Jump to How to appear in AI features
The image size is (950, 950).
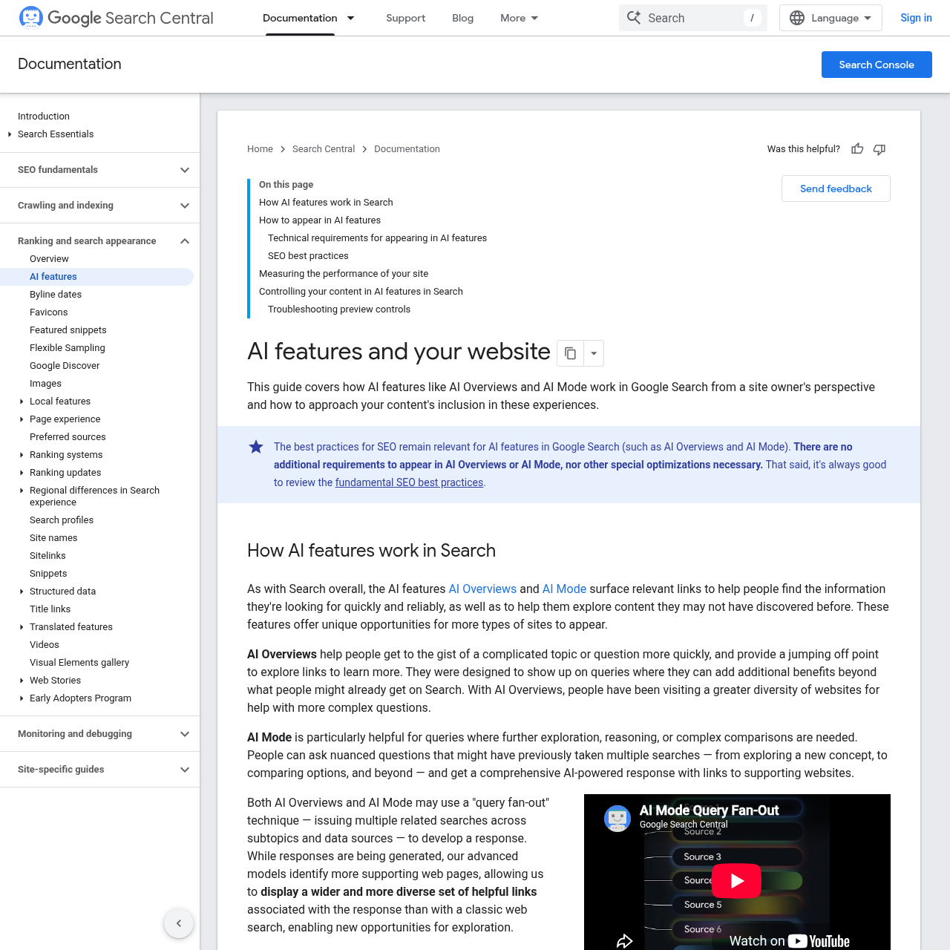click(x=320, y=220)
